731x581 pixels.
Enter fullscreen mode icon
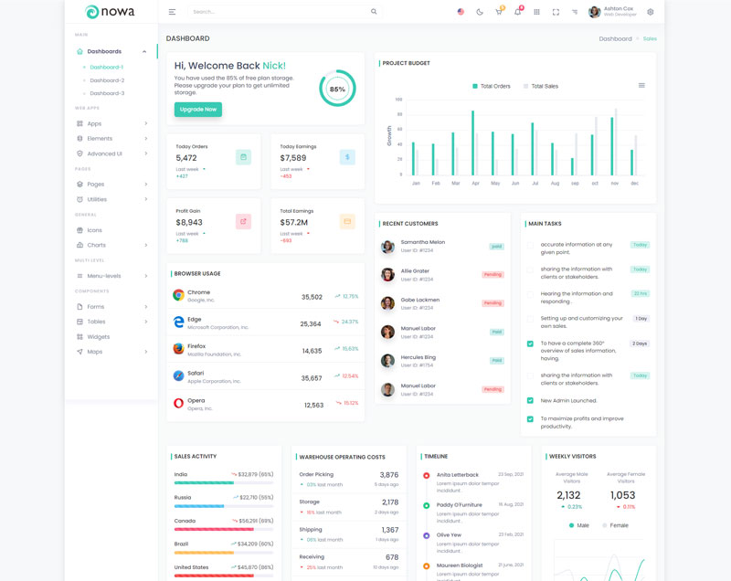[x=556, y=12]
